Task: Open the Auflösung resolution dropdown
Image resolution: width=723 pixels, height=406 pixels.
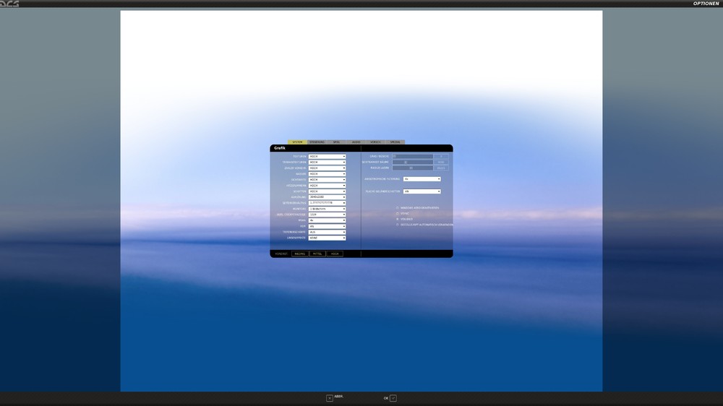Action: coord(327,197)
